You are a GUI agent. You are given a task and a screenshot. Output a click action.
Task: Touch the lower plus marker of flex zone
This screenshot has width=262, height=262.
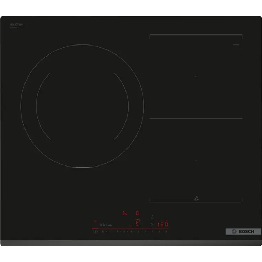pos(196,160)
